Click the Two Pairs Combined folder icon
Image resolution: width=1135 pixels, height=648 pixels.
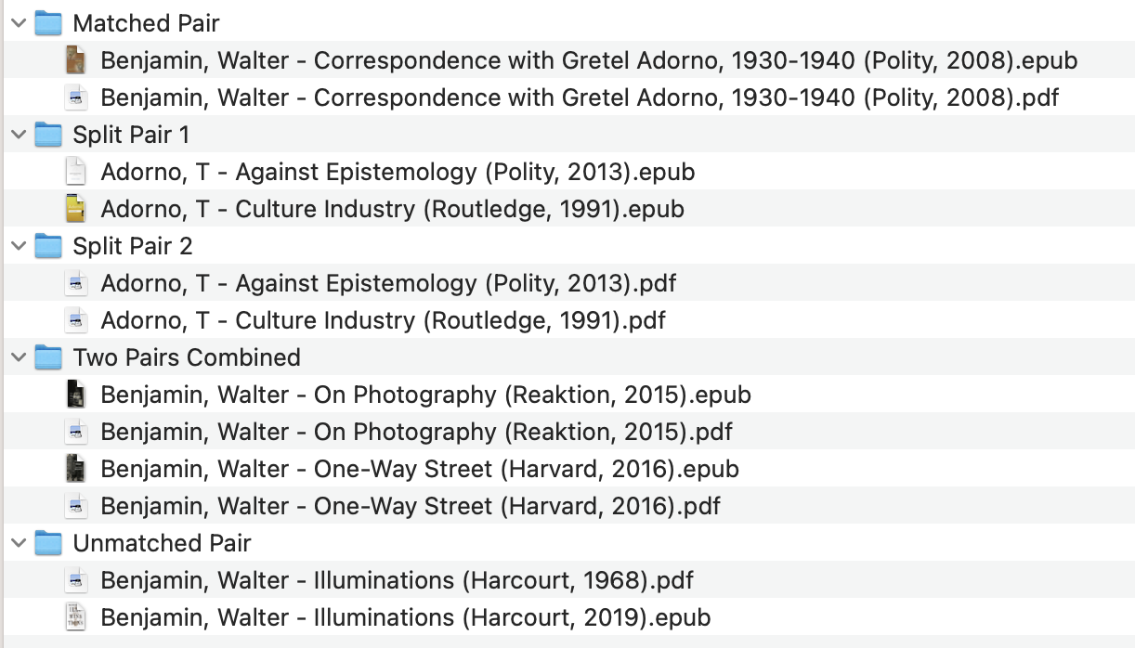(x=48, y=357)
